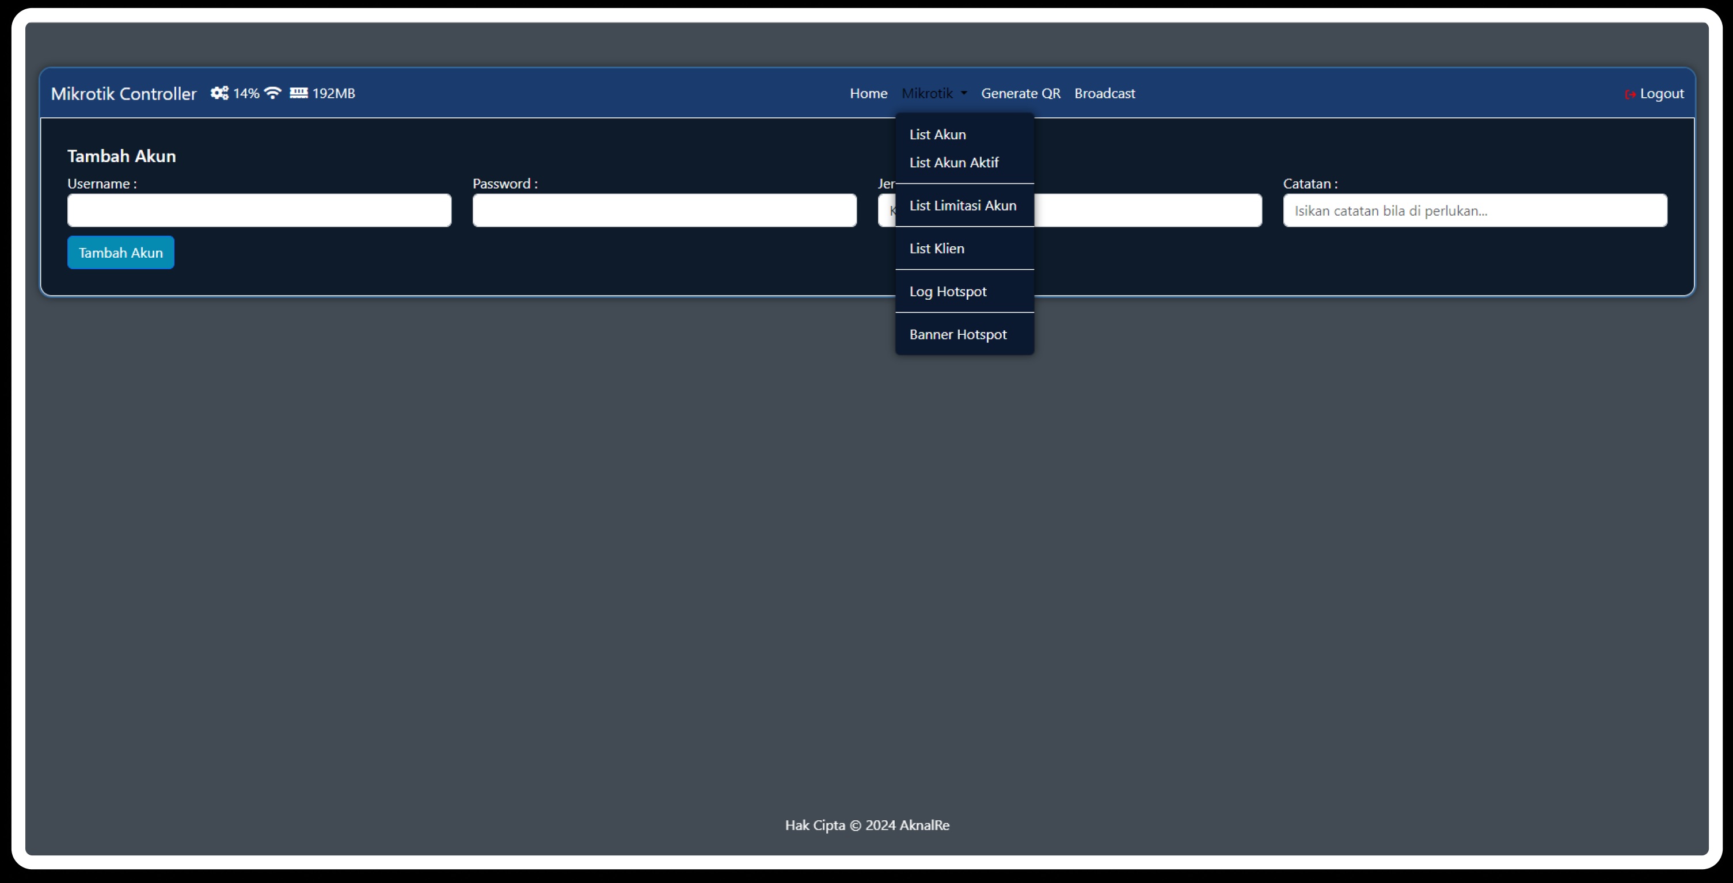Open Generate QR page
The image size is (1733, 883).
coord(1020,93)
